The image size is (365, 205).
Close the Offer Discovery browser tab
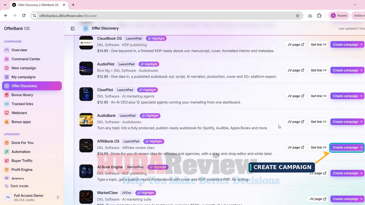coord(64,5)
